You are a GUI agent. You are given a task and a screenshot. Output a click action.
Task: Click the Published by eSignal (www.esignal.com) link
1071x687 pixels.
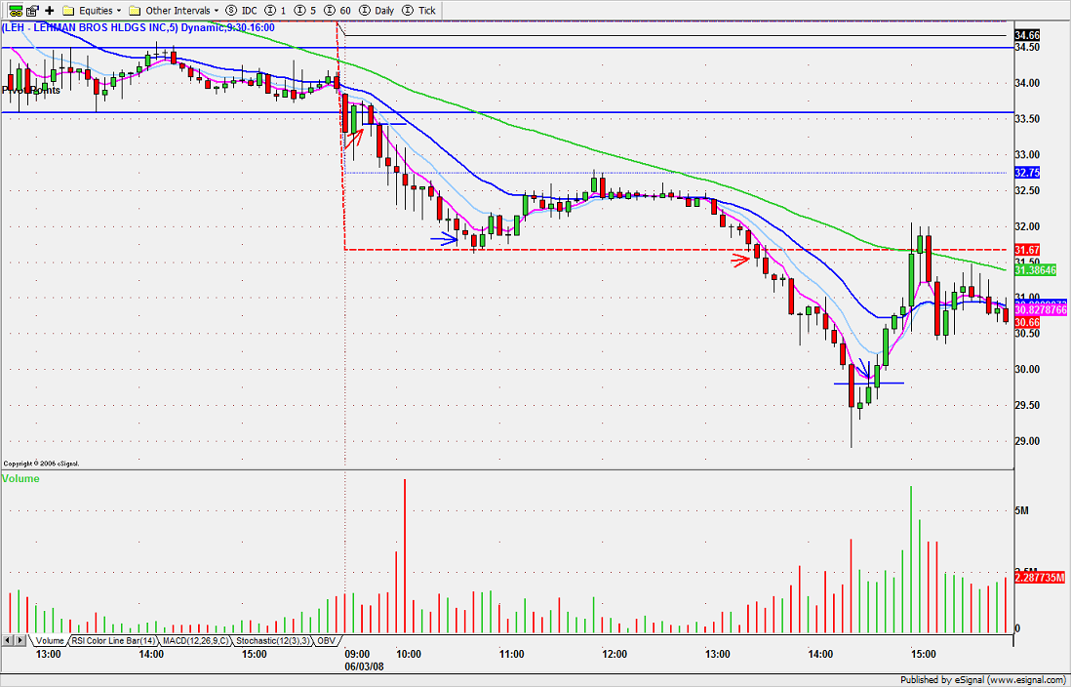[x=984, y=680]
